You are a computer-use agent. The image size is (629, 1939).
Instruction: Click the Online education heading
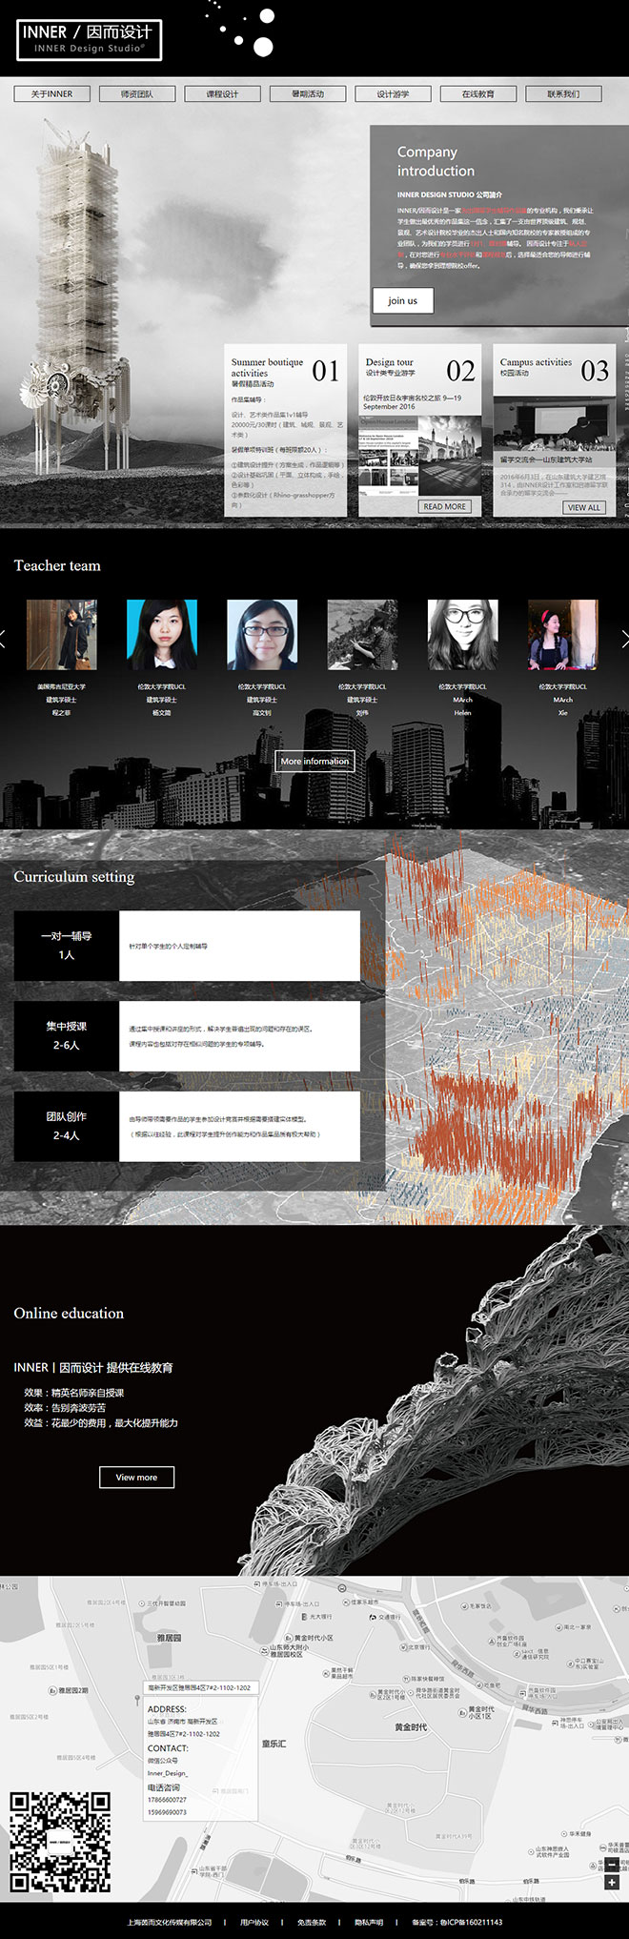[69, 1313]
